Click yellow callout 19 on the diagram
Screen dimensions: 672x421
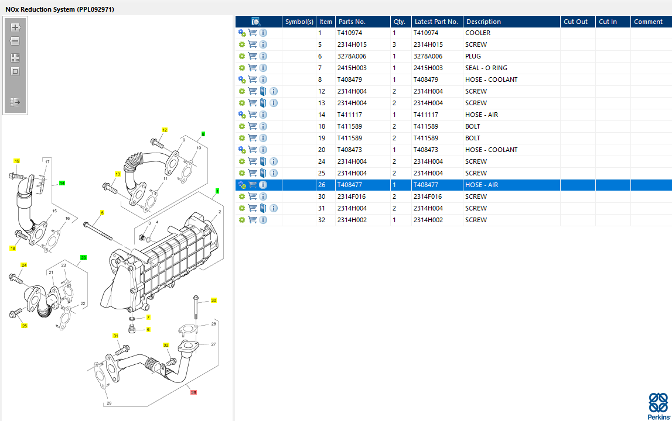click(x=17, y=161)
